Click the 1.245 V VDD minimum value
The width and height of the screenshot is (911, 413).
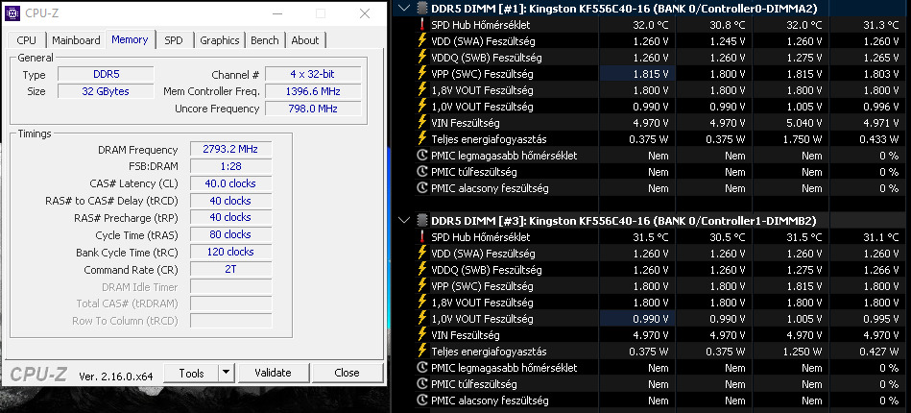pos(728,41)
